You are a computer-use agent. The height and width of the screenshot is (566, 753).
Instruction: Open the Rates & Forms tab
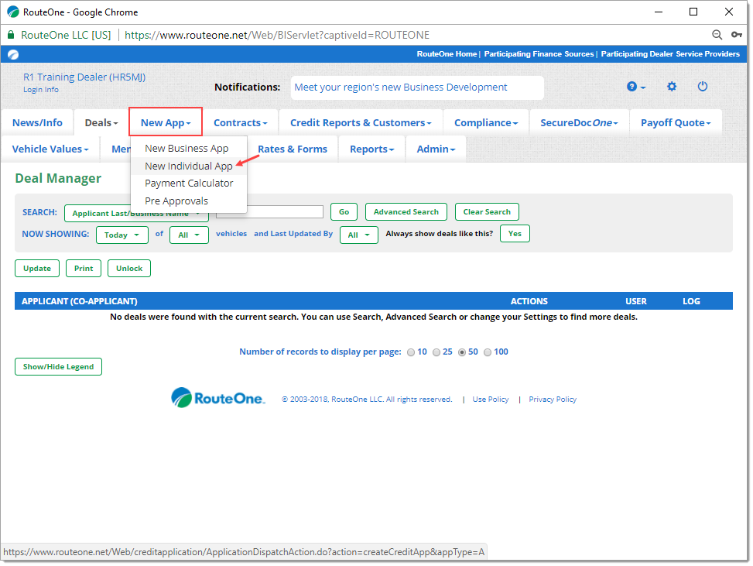pos(292,149)
